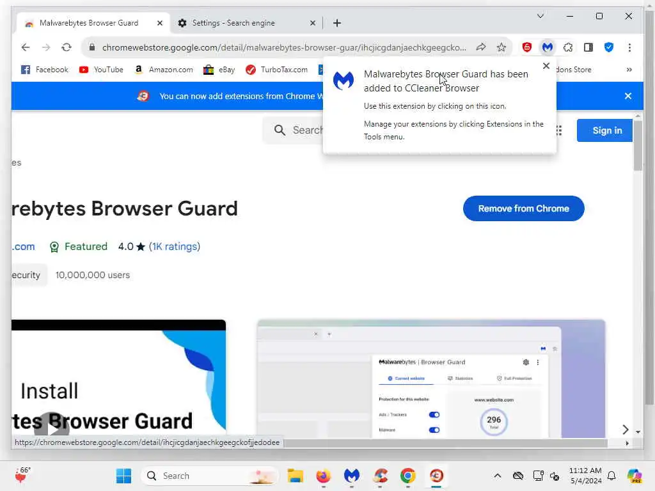Viewport: 655px width, 491px height.
Task: Open the 1K ratings link
Action: coord(175,246)
